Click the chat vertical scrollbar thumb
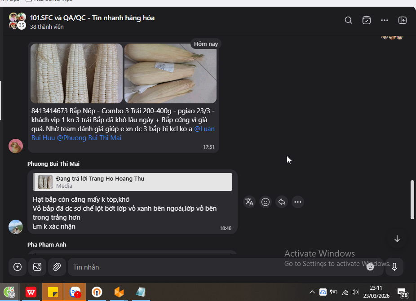This screenshot has height=301, width=416. coord(412,199)
